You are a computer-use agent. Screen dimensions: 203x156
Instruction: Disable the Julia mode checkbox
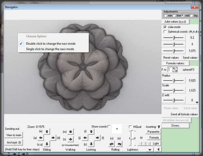[165, 27]
